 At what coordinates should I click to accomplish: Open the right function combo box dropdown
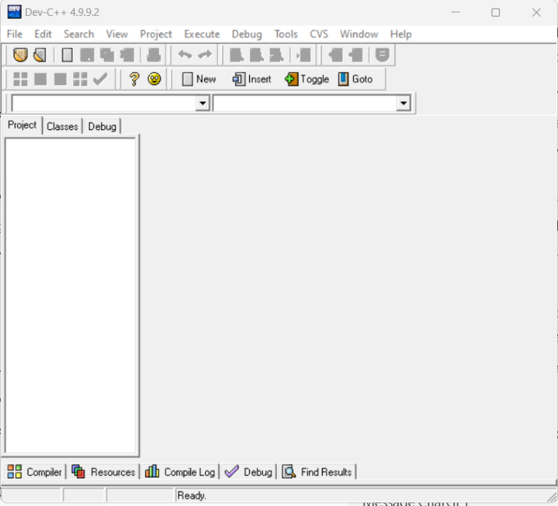point(403,104)
